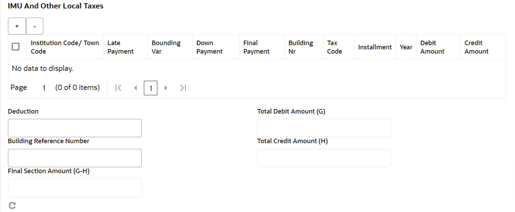This screenshot has width=515, height=212.
Task: Click the Late Payment column header
Action: tap(120, 47)
